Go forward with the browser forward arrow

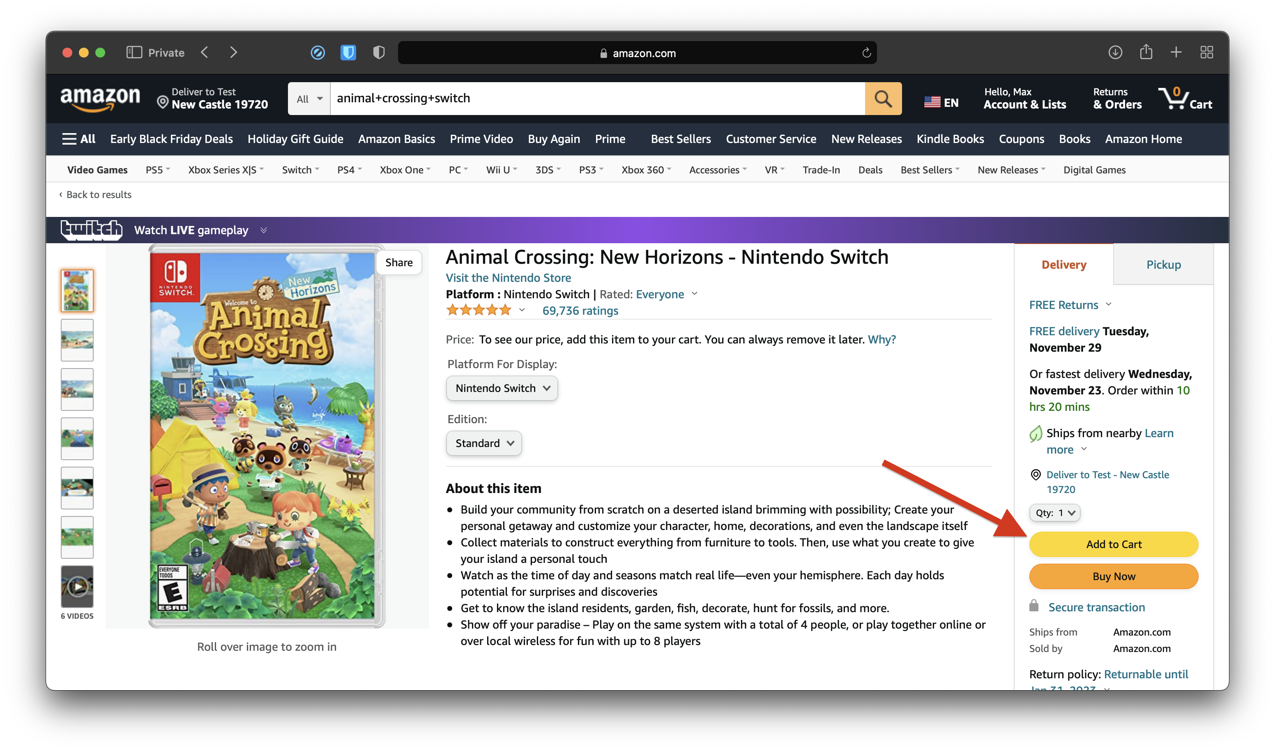coord(233,52)
